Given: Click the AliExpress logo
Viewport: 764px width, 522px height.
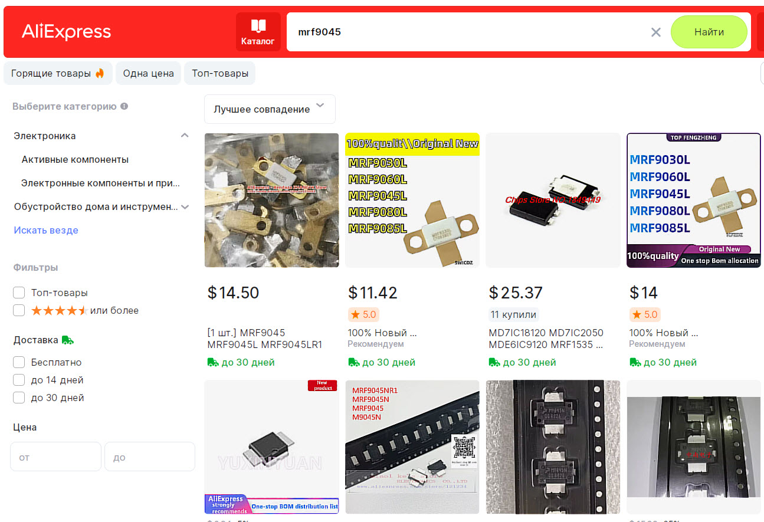Looking at the screenshot, I should tap(66, 32).
